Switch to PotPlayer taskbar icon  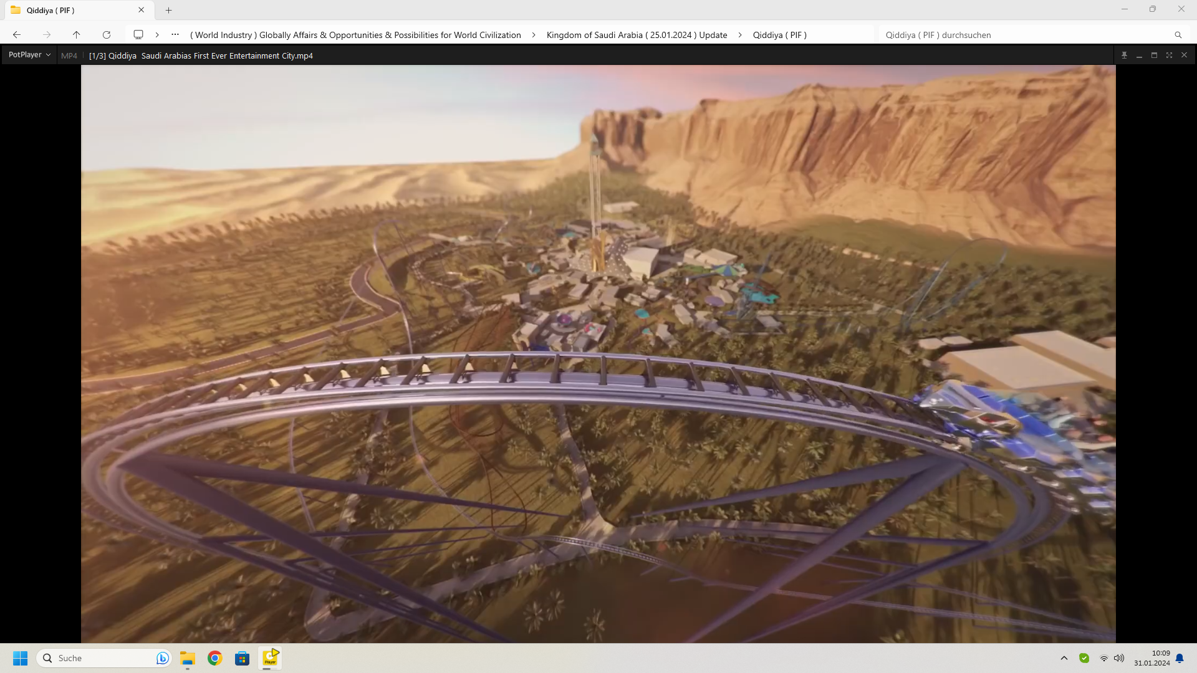(x=270, y=658)
